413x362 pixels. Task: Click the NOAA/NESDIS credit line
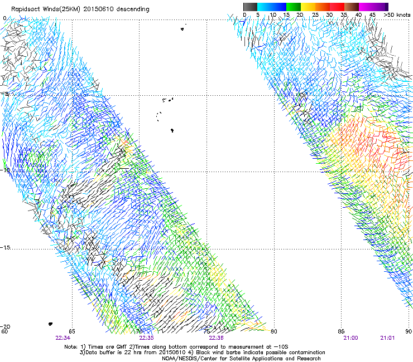(241, 359)
